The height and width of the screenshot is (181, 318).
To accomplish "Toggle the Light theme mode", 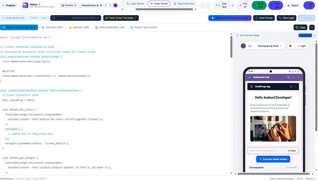I will tap(301, 46).
